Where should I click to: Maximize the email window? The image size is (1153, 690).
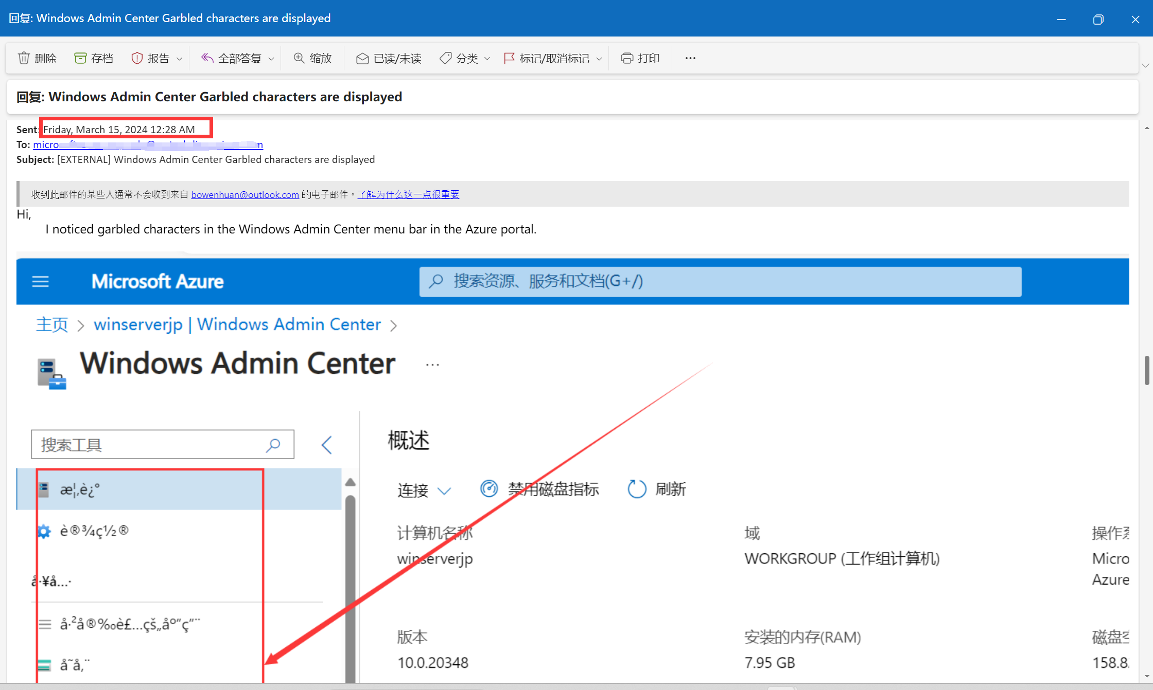click(x=1098, y=20)
